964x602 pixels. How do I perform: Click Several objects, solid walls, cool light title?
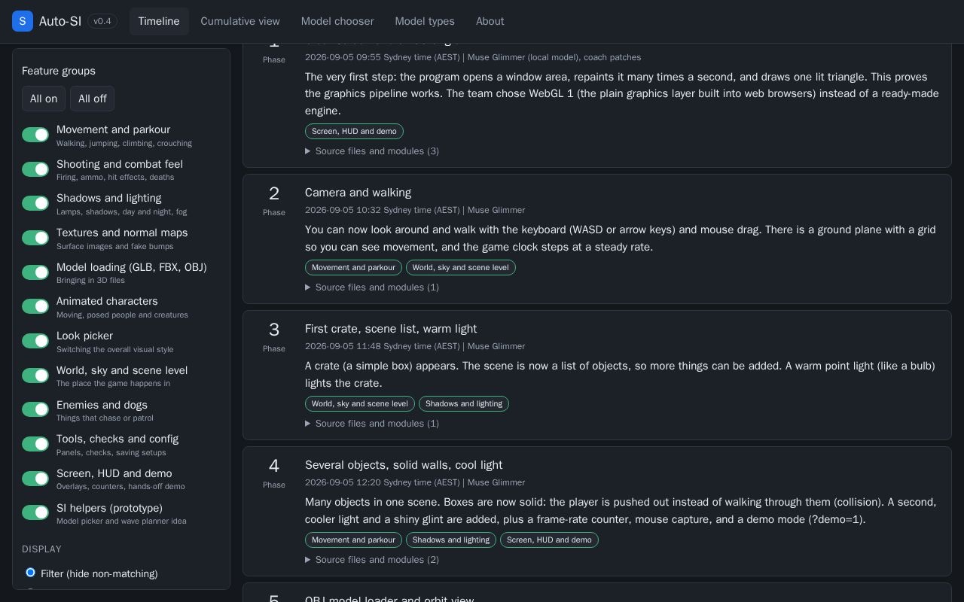pos(404,465)
